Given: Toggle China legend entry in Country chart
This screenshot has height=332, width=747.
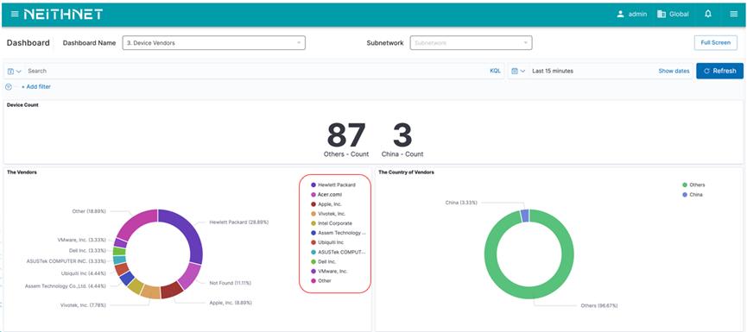Looking at the screenshot, I should tap(693, 195).
